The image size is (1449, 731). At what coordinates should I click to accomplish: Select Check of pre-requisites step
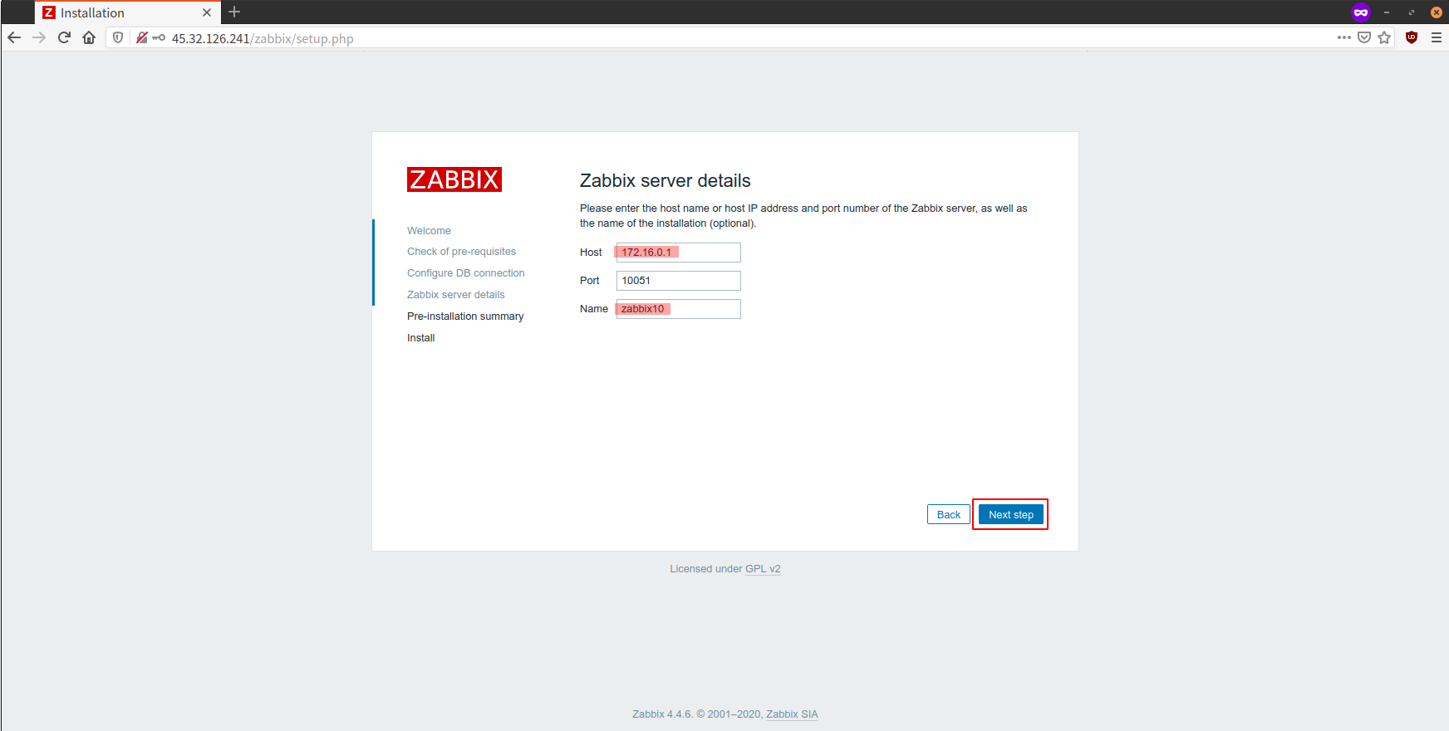coord(461,252)
